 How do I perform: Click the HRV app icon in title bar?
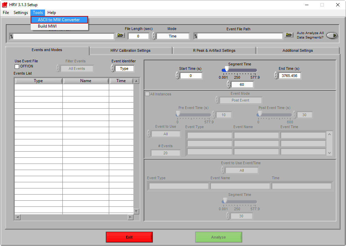tap(5, 5)
